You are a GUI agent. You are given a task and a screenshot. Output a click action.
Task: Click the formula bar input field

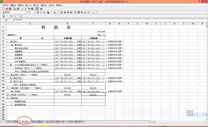coord(110,20)
